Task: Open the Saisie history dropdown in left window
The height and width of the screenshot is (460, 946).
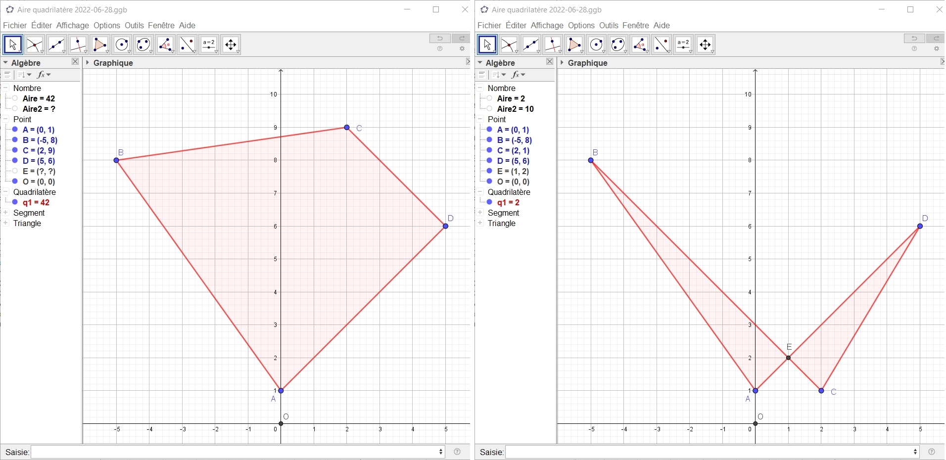Action: tap(441, 452)
